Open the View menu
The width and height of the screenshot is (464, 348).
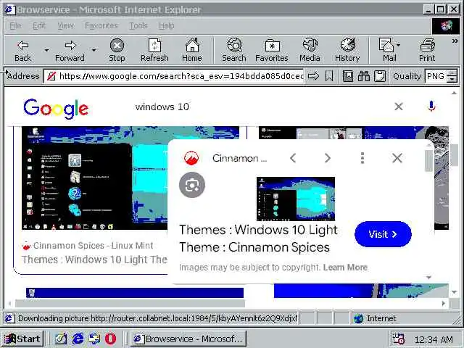pyautogui.click(x=65, y=26)
